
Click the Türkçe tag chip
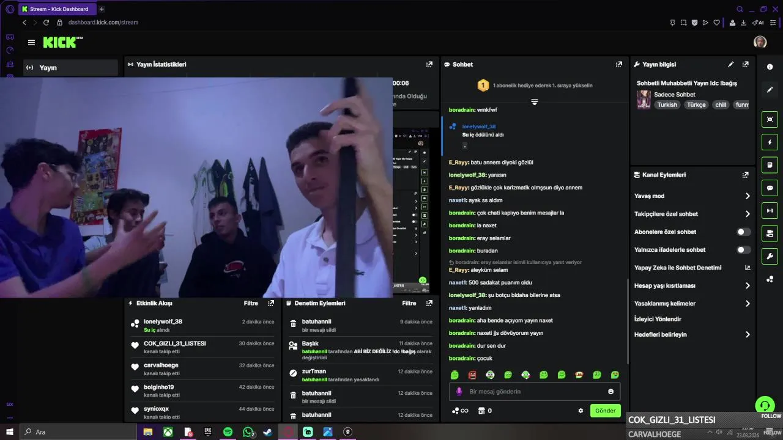(x=696, y=105)
